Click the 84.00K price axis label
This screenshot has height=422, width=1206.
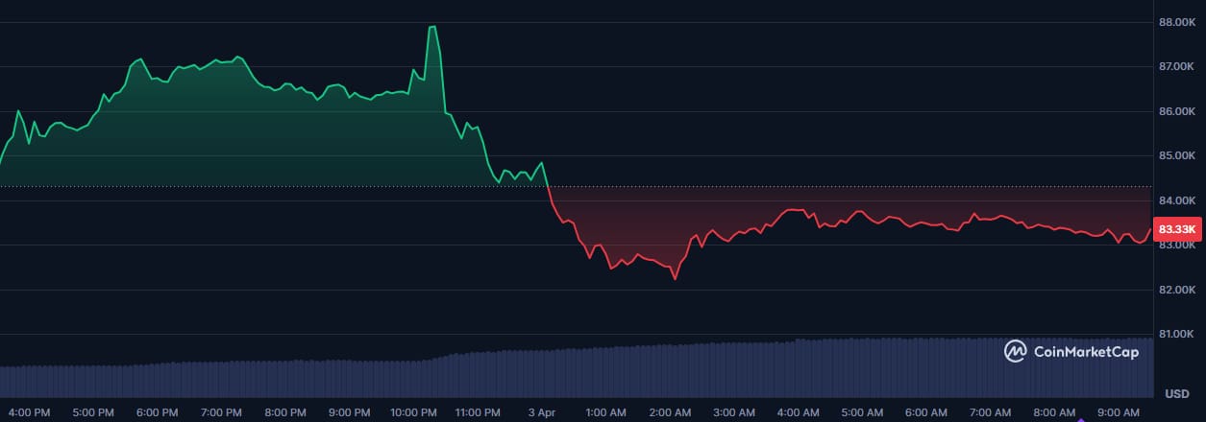(1177, 200)
